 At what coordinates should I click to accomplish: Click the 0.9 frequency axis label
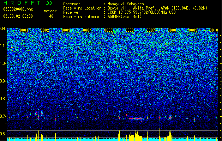3,81
